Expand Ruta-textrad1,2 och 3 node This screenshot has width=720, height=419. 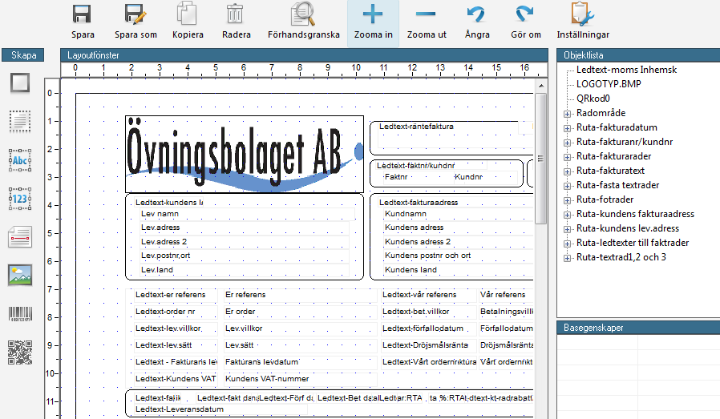pos(568,259)
